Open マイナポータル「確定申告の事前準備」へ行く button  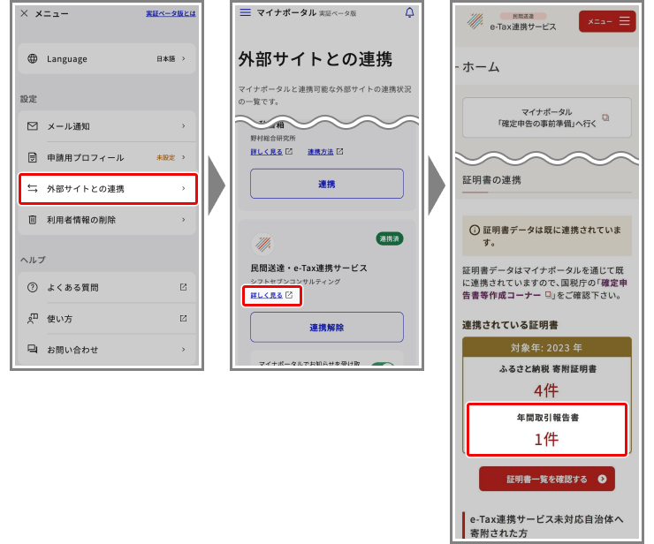click(547, 117)
